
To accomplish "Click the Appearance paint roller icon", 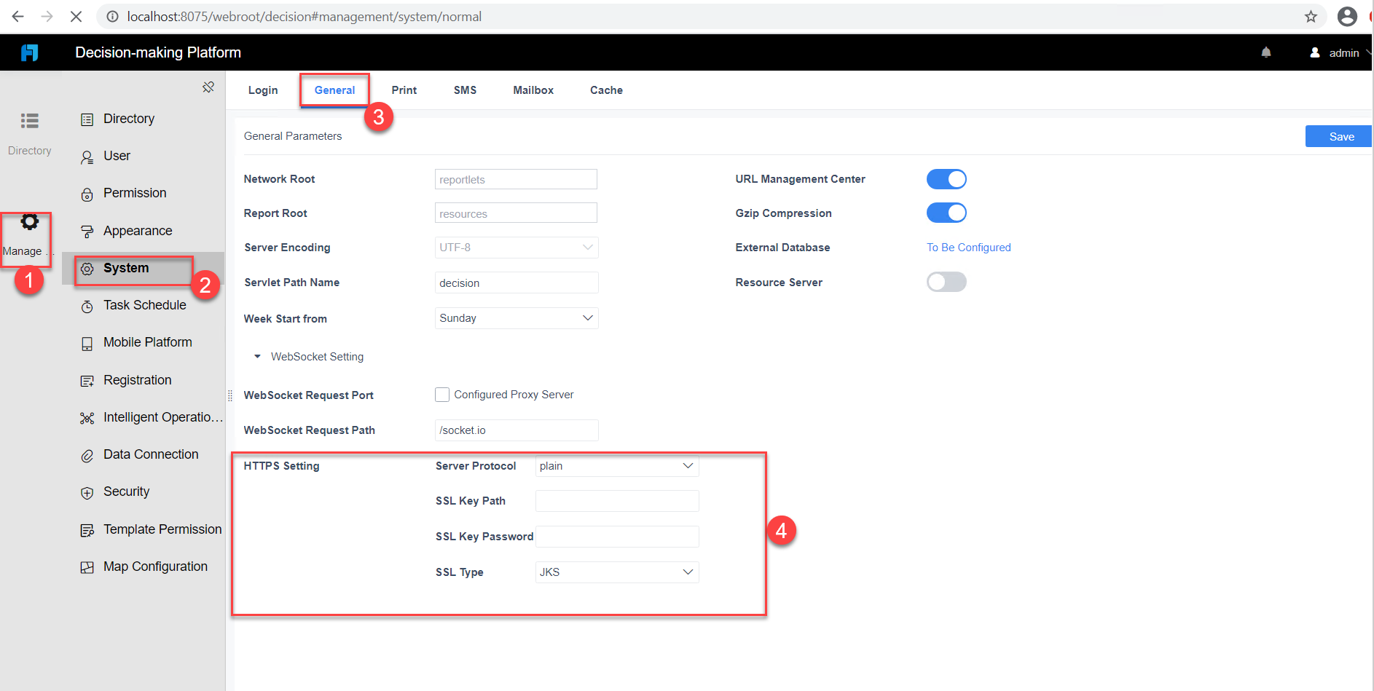I will pyautogui.click(x=87, y=232).
